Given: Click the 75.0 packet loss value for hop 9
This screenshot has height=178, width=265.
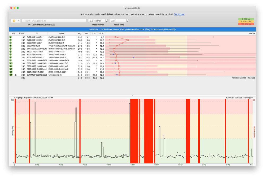Looking at the screenshot, I should click(102, 60).
